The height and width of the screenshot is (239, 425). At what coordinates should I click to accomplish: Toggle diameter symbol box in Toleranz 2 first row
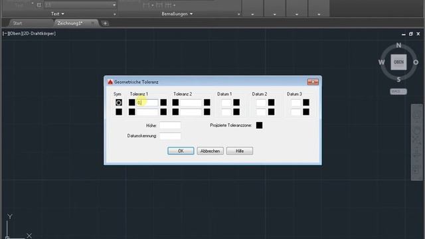click(175, 102)
